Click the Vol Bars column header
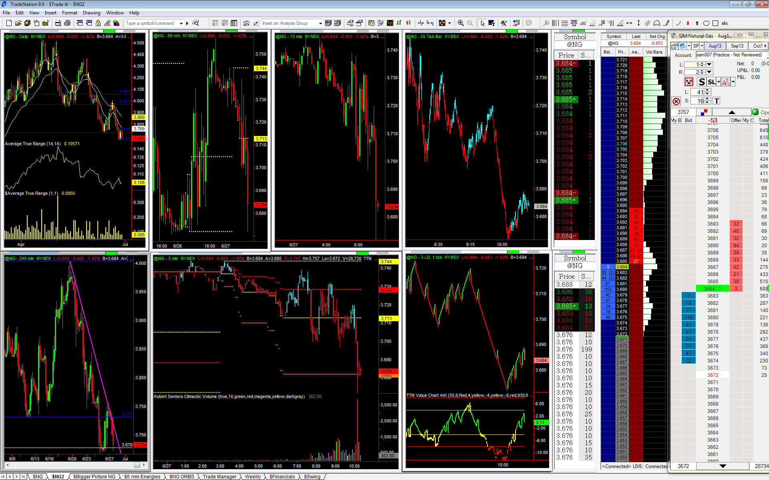Viewport: 769px width, 480px height. click(x=654, y=52)
